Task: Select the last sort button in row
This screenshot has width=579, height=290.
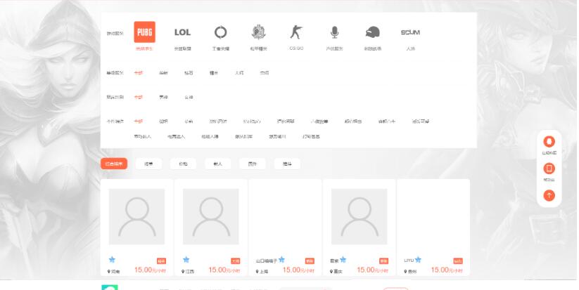Action: pos(287,164)
